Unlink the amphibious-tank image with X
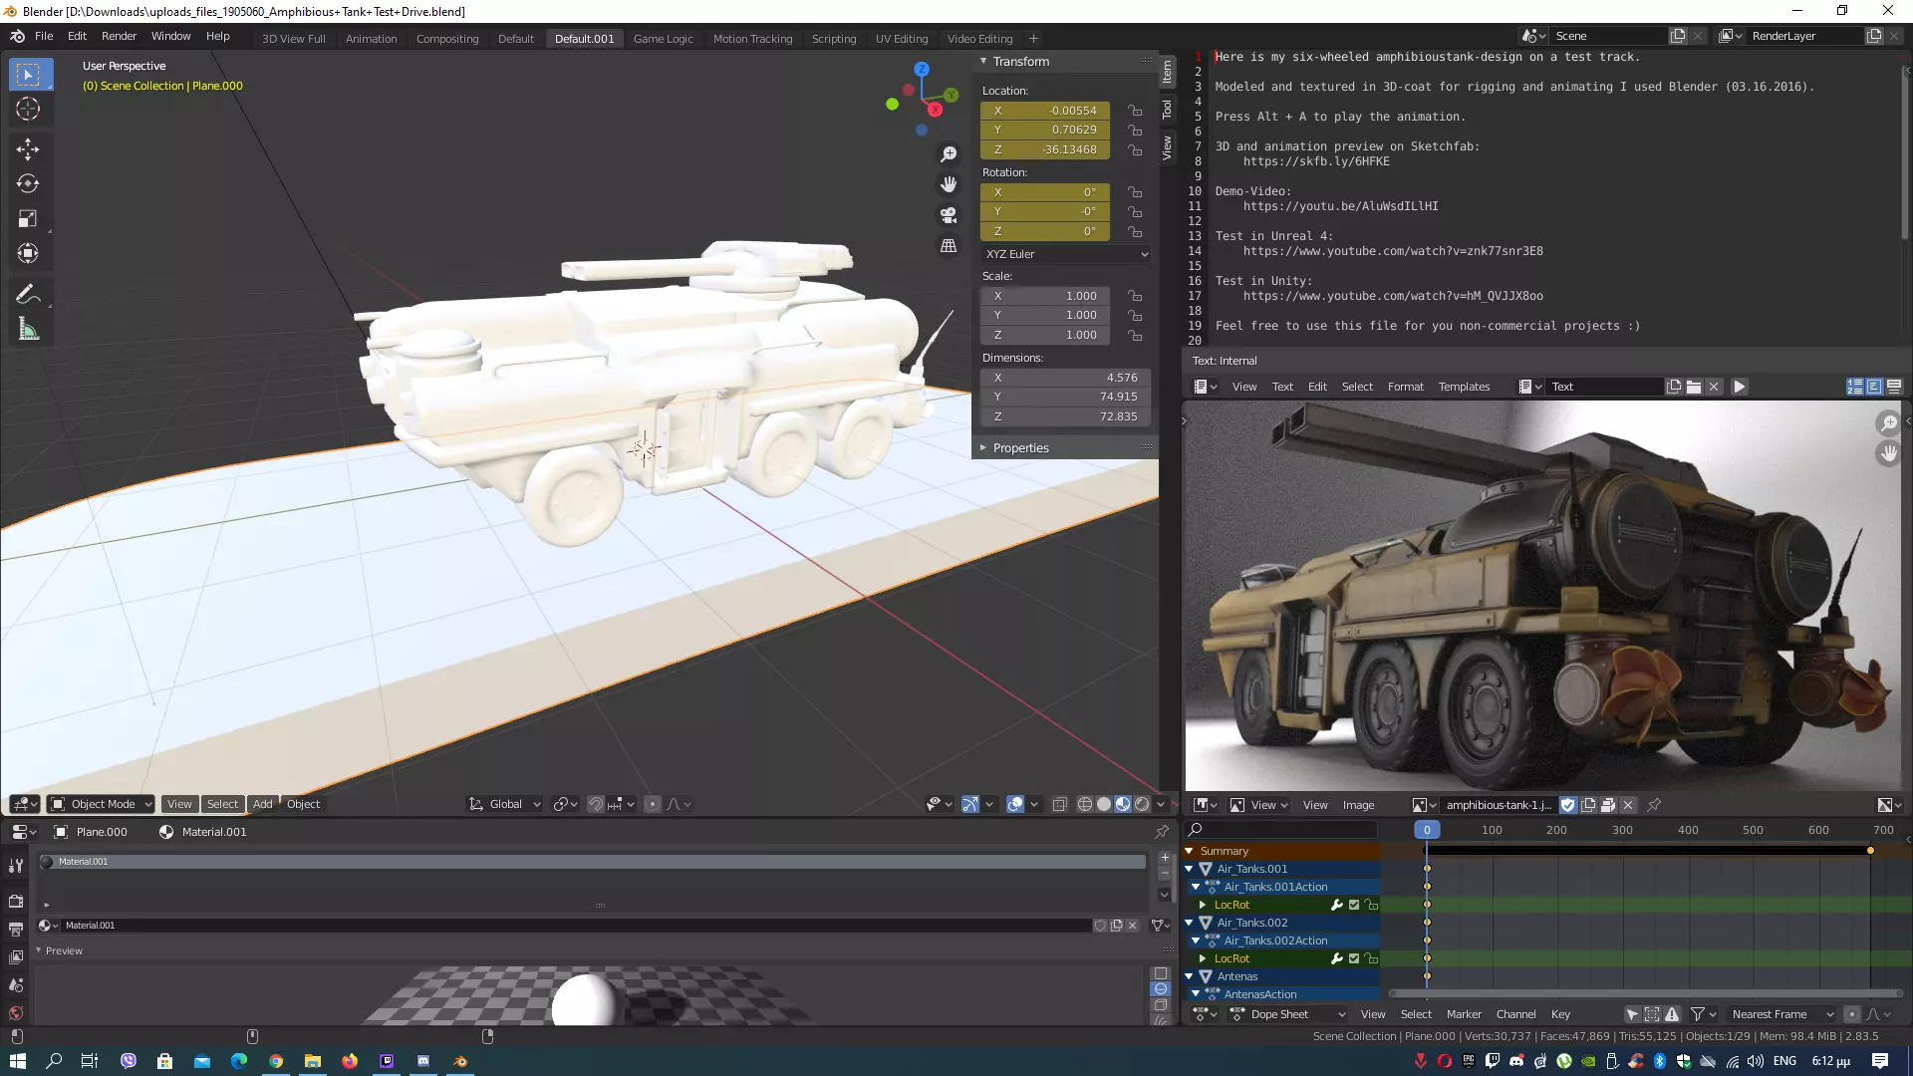The height and width of the screenshot is (1076, 1913). (x=1628, y=805)
